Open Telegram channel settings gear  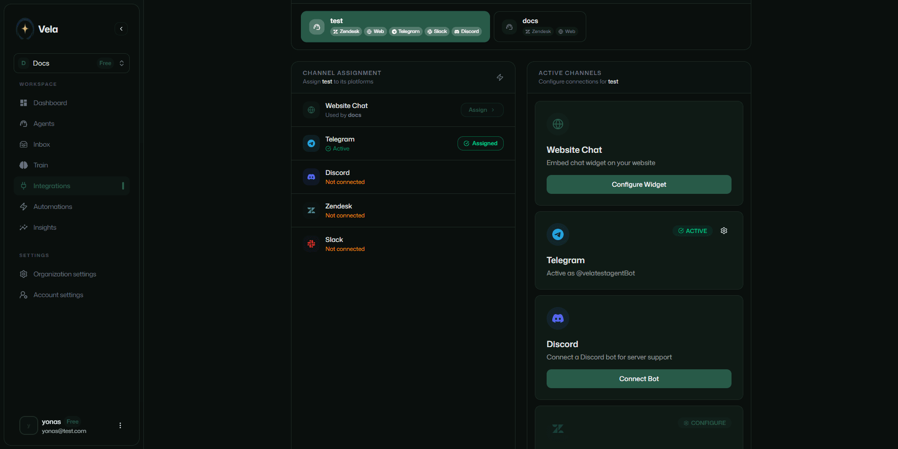click(x=724, y=231)
